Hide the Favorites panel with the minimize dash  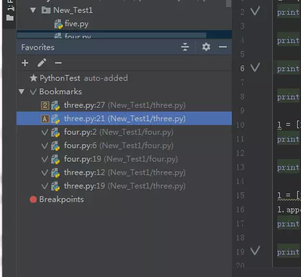point(223,47)
